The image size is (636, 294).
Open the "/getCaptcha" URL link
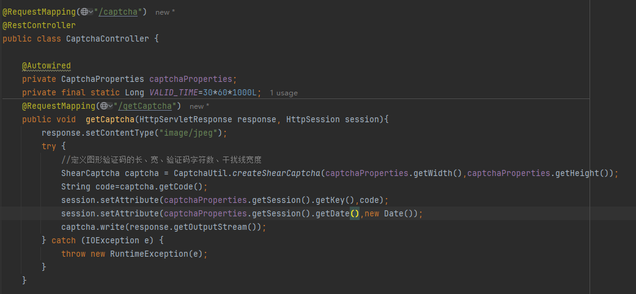coord(145,106)
